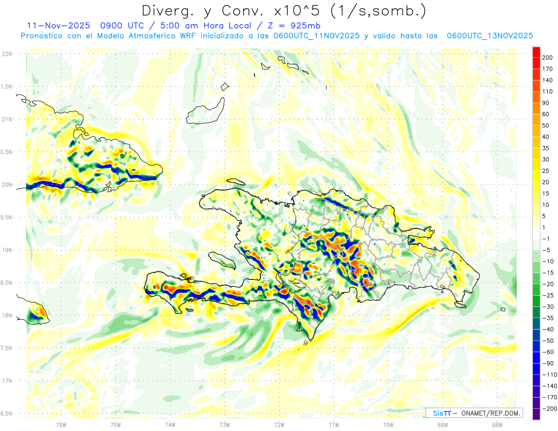Click the '20N' latitude label
Image resolution: width=558 pixels, height=431 pixels.
tap(7, 185)
